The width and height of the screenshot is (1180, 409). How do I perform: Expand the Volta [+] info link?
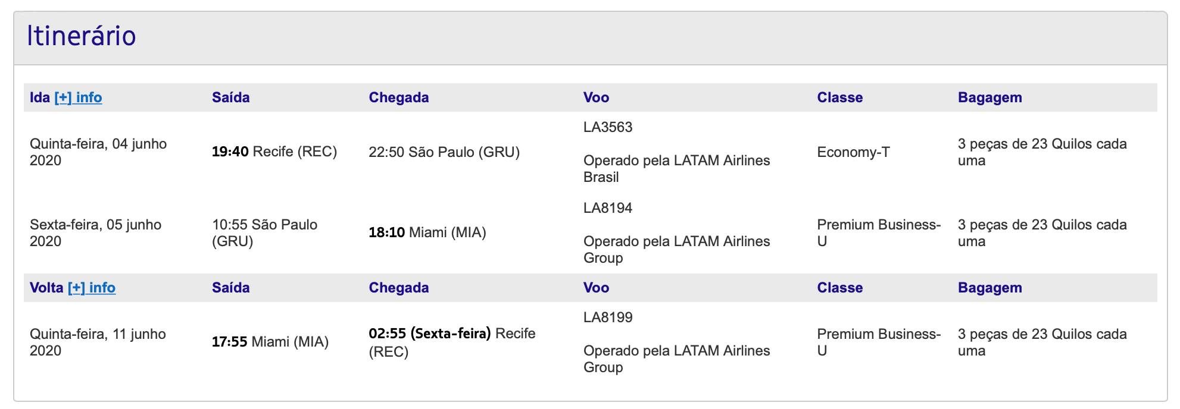tap(92, 288)
